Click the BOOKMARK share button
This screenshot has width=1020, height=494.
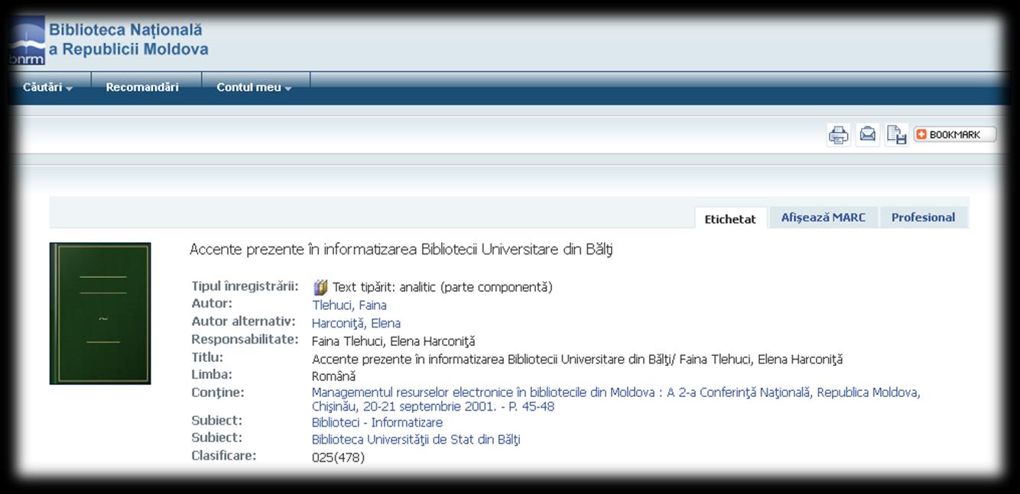pyautogui.click(x=955, y=134)
